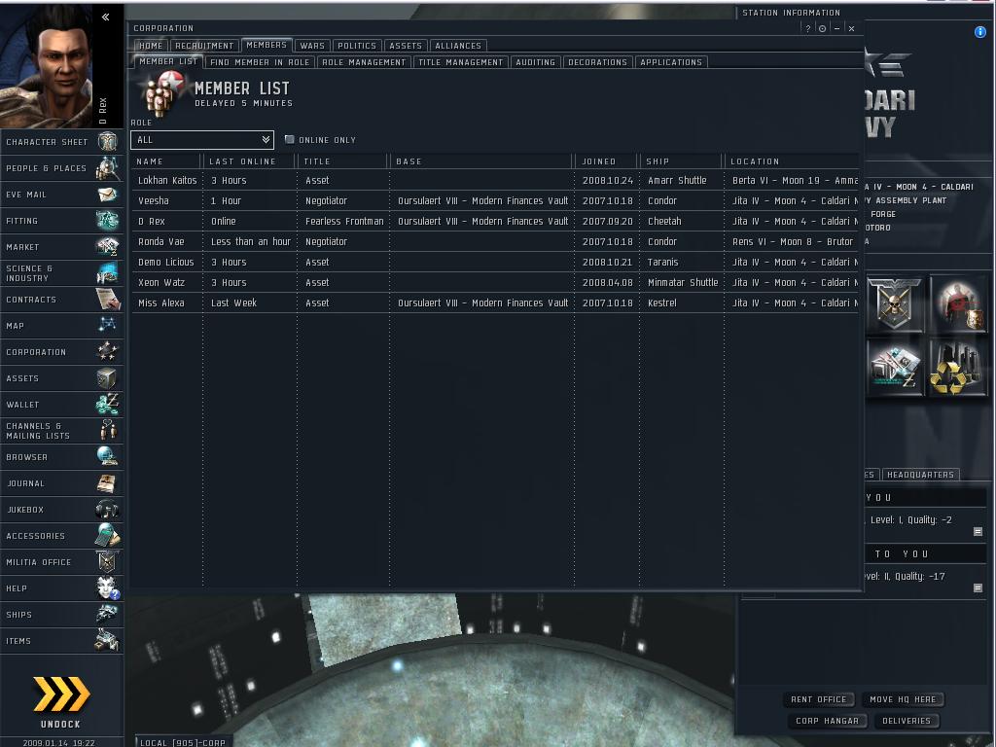Click the help question mark in Corporation window
This screenshot has width=996, height=747.
[807, 28]
